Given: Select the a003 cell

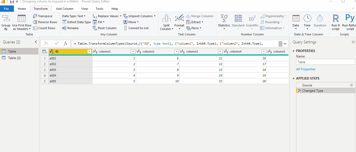Looking at the screenshot, I should click(x=71, y=70).
